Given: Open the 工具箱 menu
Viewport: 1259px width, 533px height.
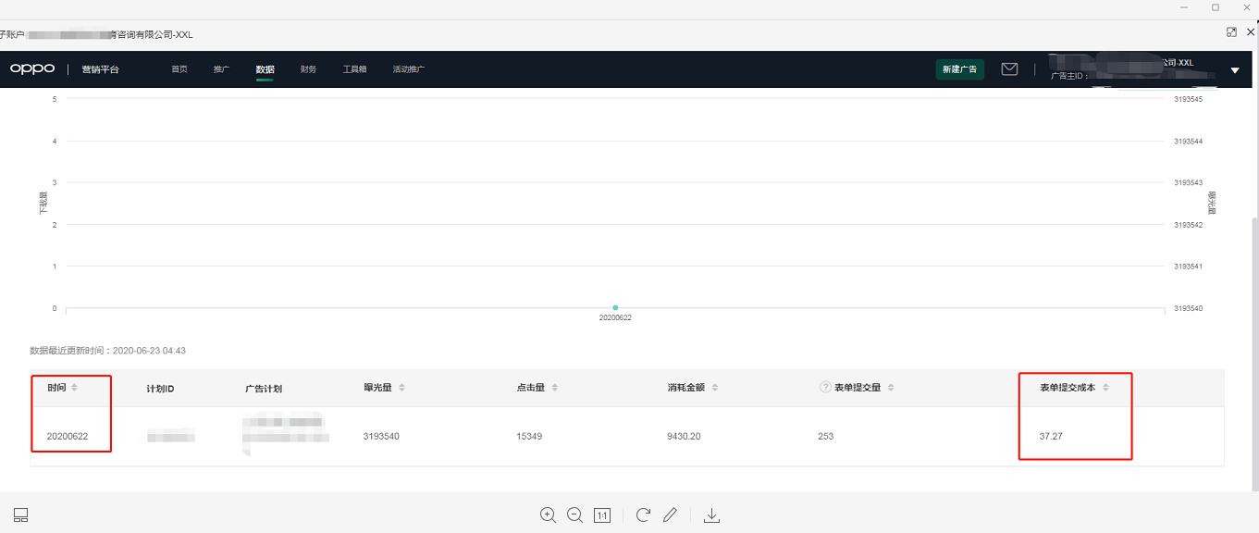Looking at the screenshot, I should click(x=354, y=69).
